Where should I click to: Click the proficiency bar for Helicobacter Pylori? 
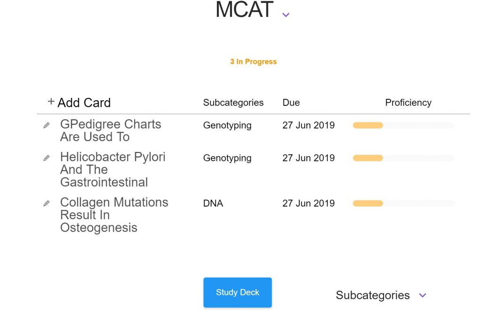click(x=403, y=158)
